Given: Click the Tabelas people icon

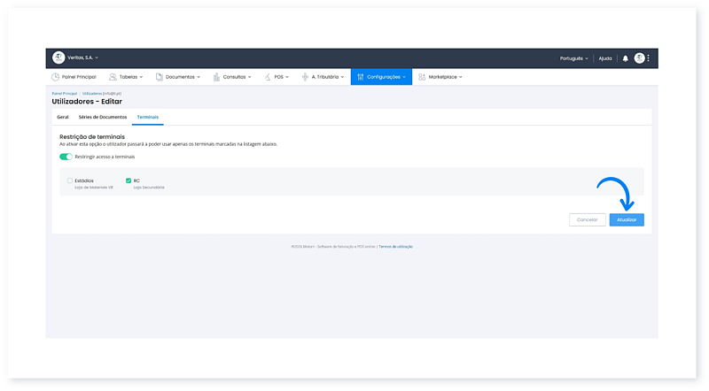Looking at the screenshot, I should pos(113,77).
